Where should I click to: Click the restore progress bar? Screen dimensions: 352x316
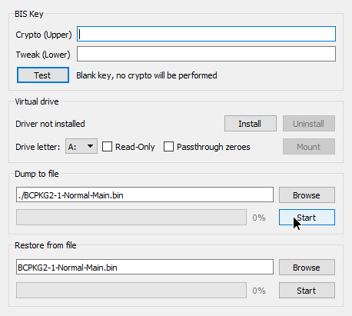click(131, 291)
